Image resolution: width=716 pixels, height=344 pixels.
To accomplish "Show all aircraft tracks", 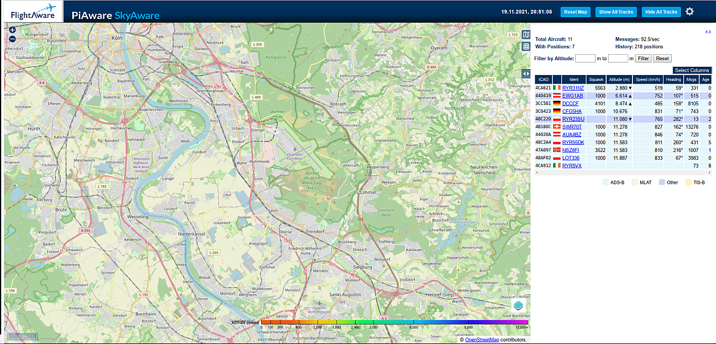I will (x=616, y=12).
